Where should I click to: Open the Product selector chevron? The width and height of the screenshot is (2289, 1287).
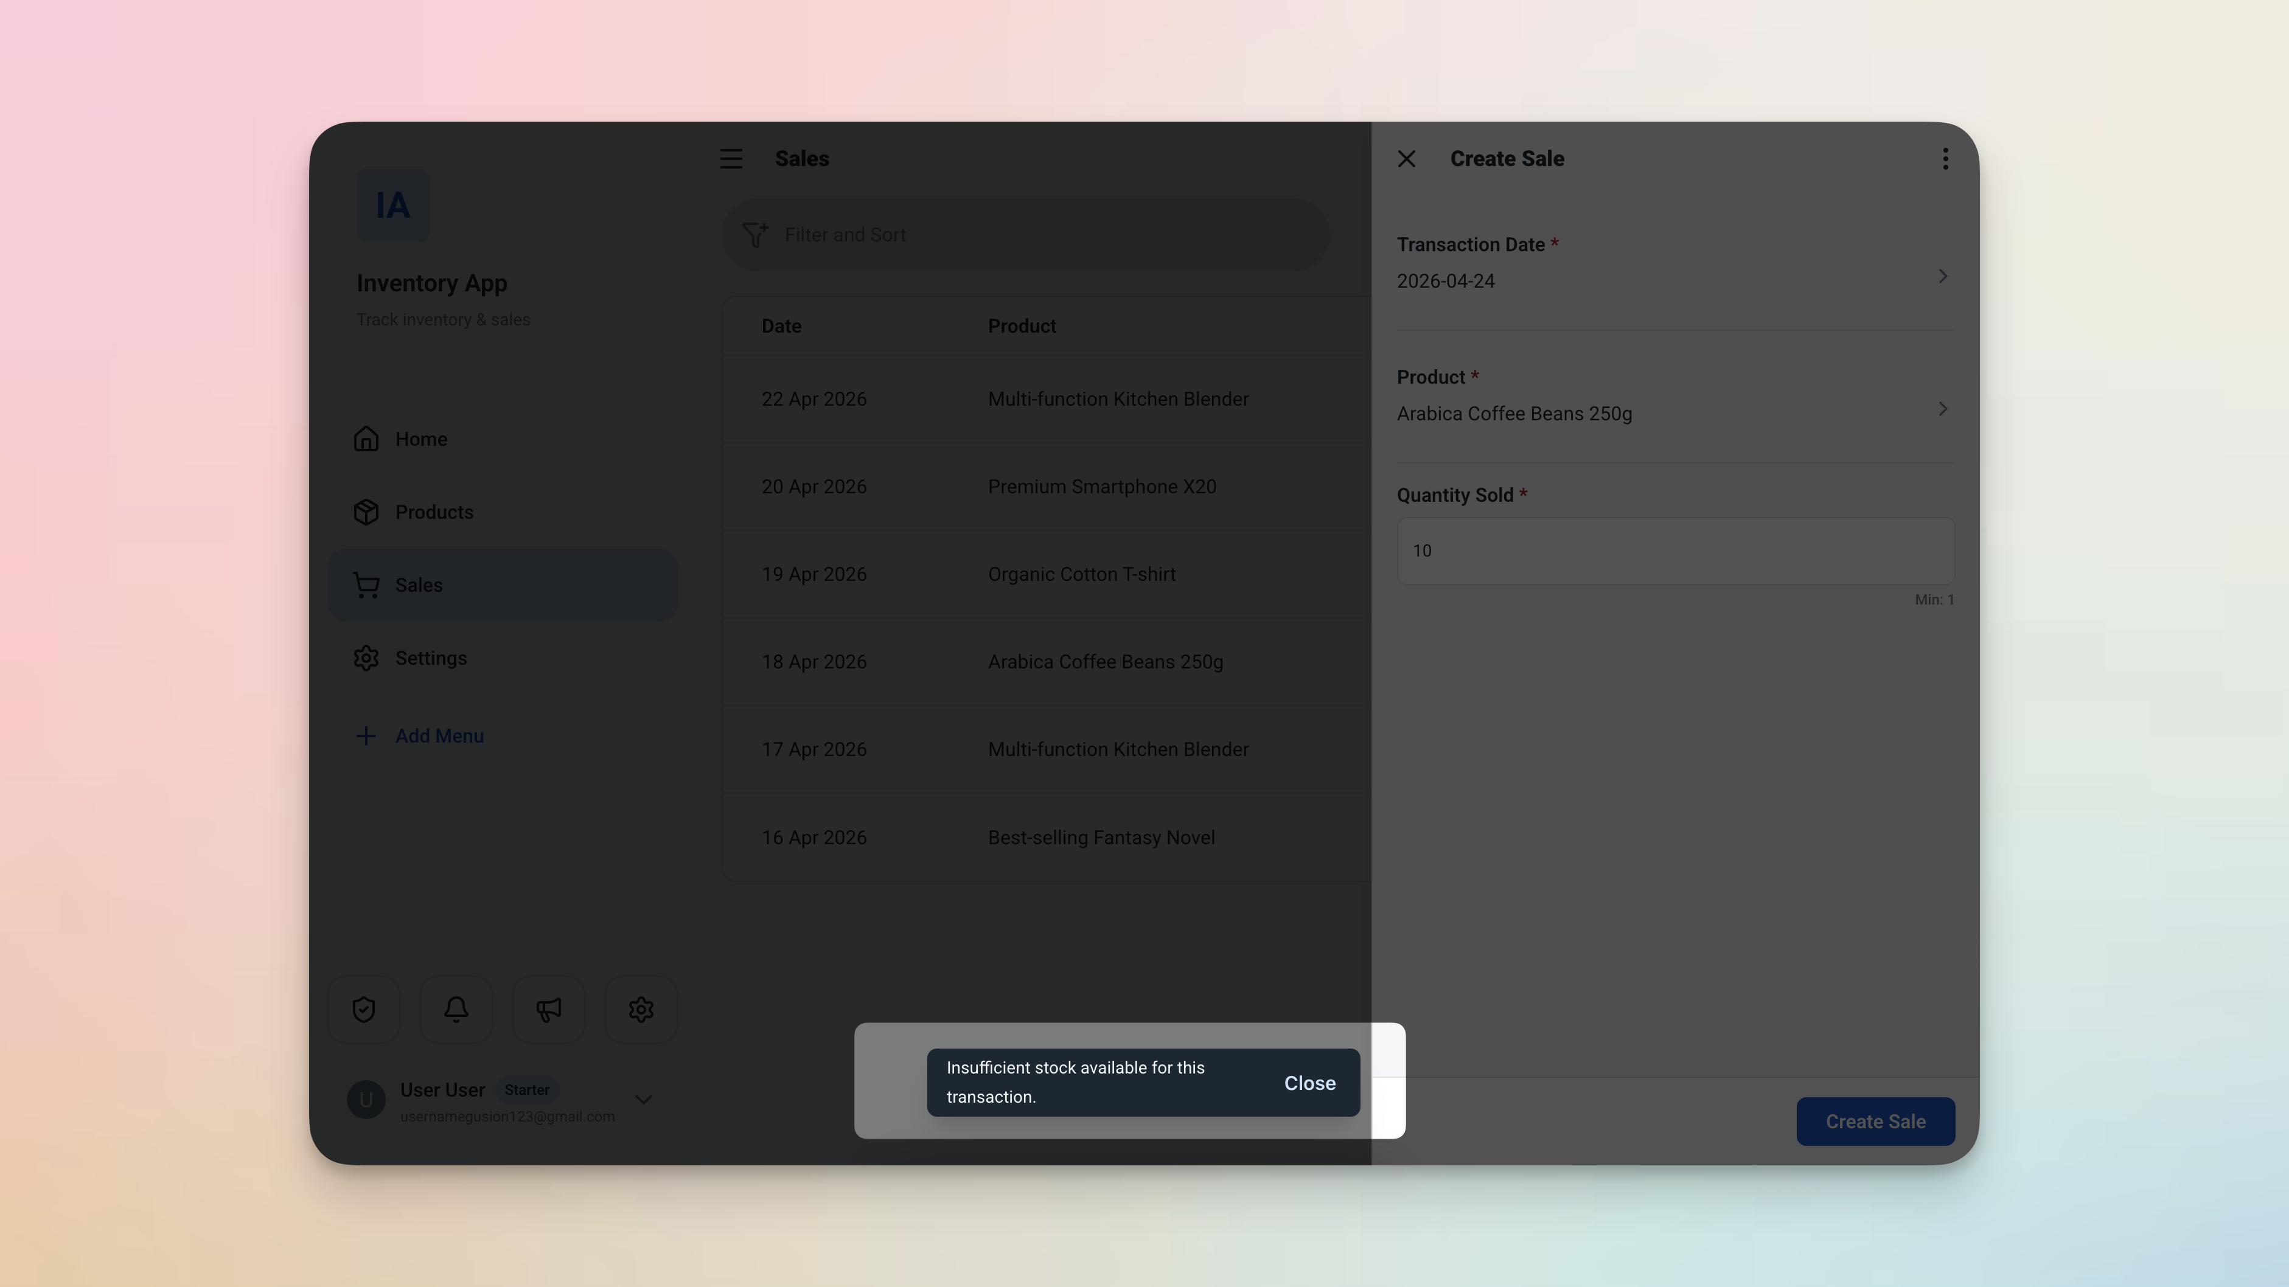[1942, 409]
